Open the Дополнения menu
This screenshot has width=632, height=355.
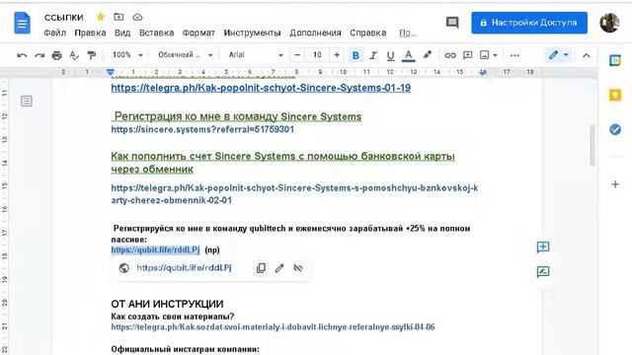point(315,33)
